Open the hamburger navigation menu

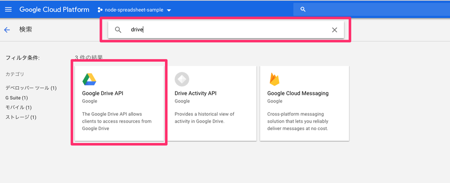[9, 10]
